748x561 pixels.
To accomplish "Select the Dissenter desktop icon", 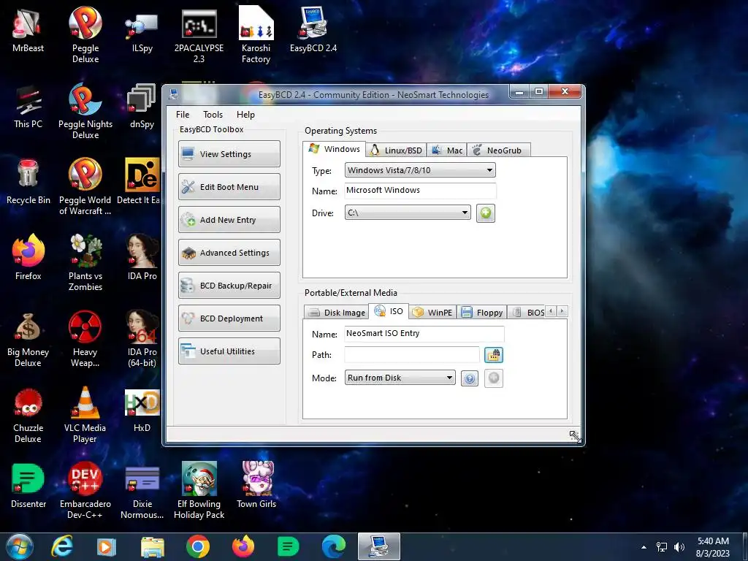I will [x=28, y=486].
